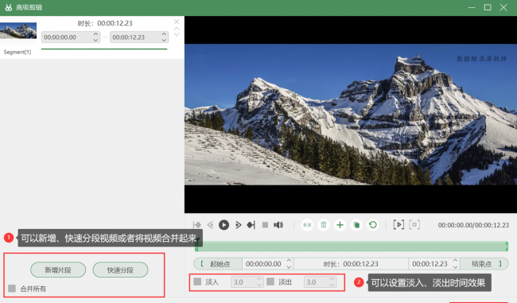Select the Segment[1] mountain thumbnail
This screenshot has width=517, height=303.
tap(18, 31)
